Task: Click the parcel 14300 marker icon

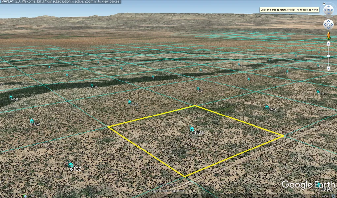Action: pos(130,102)
